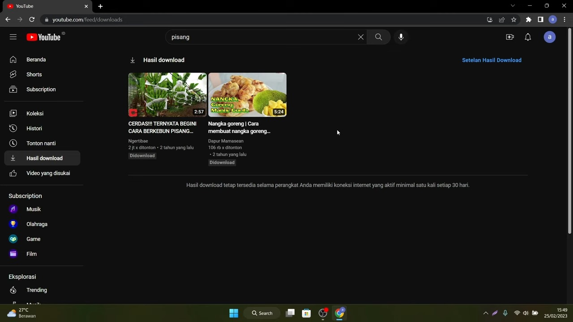Click Chrome icon in taskbar
This screenshot has height=322, width=573.
[x=339, y=313]
